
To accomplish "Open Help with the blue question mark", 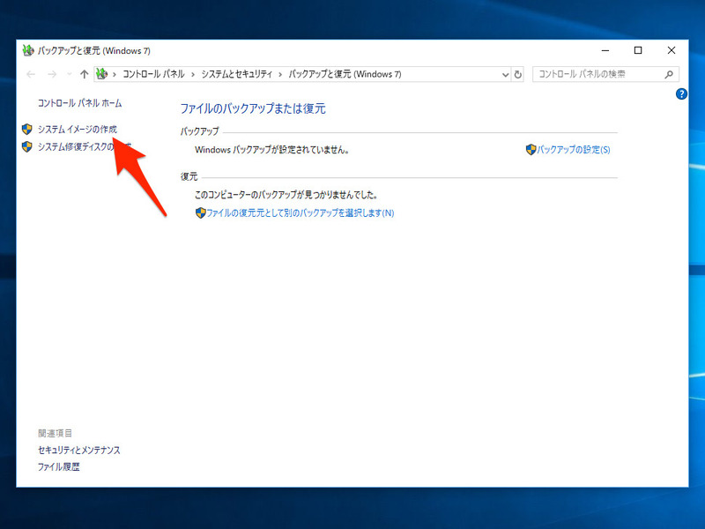I will point(681,94).
